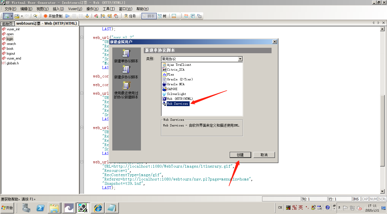The image size is (387, 214).
Task: Open the 编辑(E) menu
Action: pos(26,9)
